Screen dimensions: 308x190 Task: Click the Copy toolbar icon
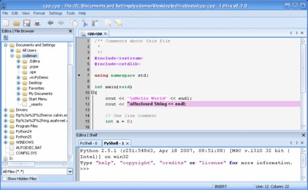(74, 23)
